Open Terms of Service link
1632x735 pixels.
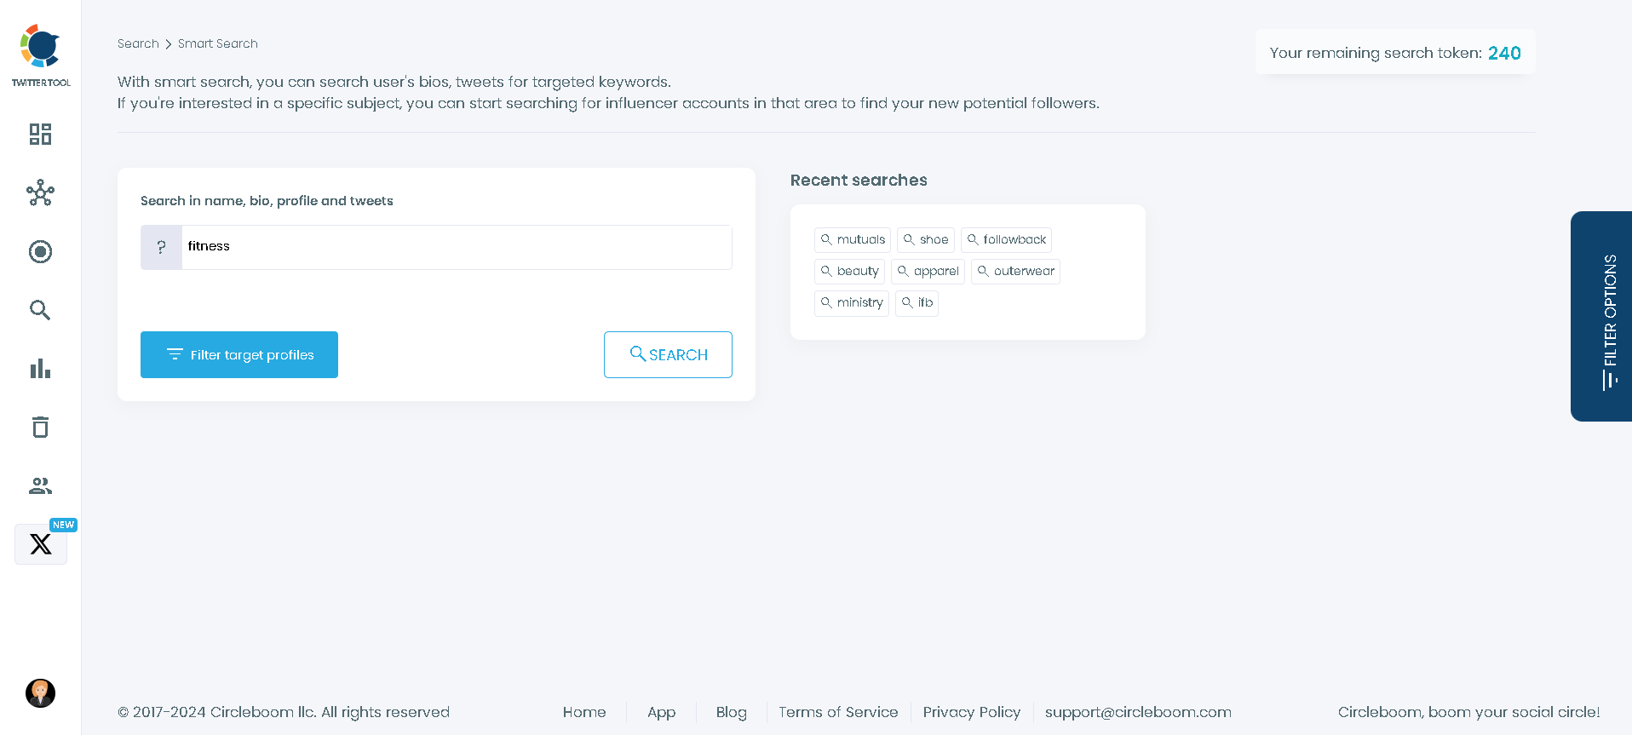(838, 712)
